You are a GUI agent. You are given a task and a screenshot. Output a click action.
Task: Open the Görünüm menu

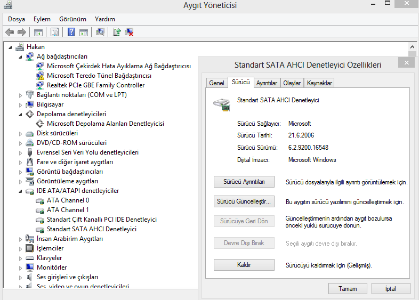[72, 19]
